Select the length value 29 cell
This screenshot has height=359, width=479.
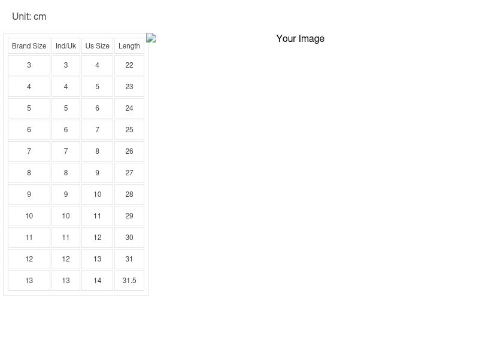[129, 216]
